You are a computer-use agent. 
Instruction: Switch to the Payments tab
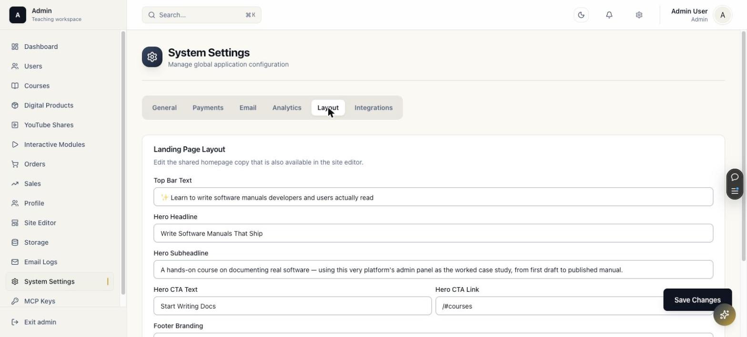(208, 107)
